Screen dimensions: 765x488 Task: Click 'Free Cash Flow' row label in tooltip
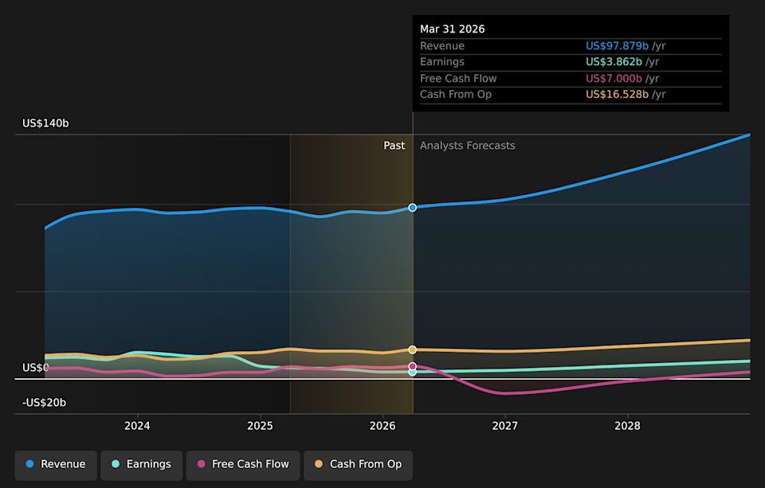tap(458, 79)
